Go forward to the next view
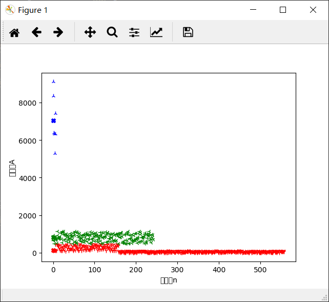Viewport: 329px width, 302px height. pyautogui.click(x=58, y=32)
